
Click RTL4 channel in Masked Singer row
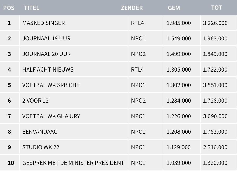tap(137, 23)
